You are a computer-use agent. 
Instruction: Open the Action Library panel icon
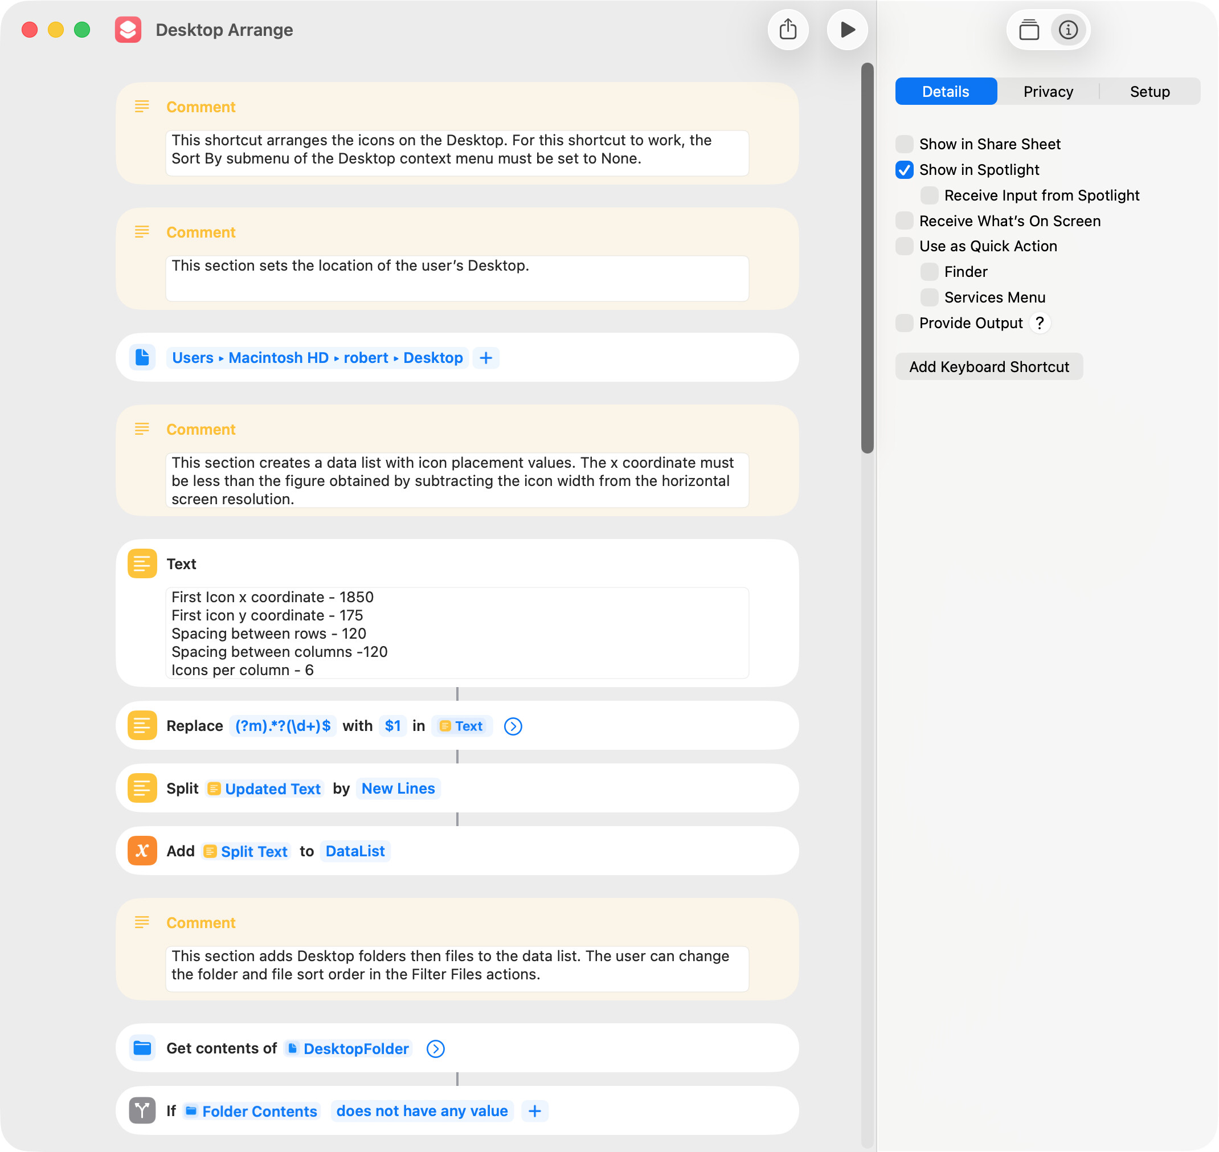coord(1029,30)
